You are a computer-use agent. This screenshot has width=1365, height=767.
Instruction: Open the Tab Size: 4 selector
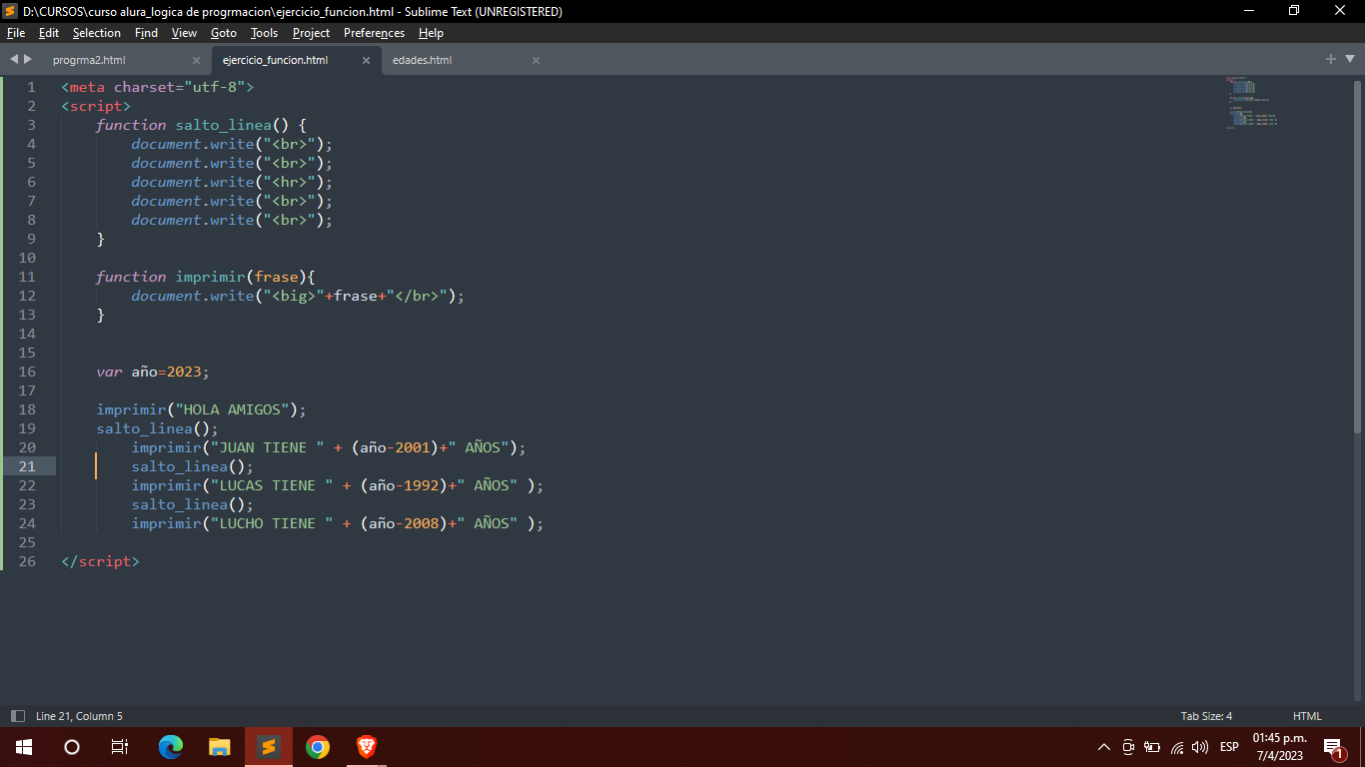click(x=1206, y=716)
